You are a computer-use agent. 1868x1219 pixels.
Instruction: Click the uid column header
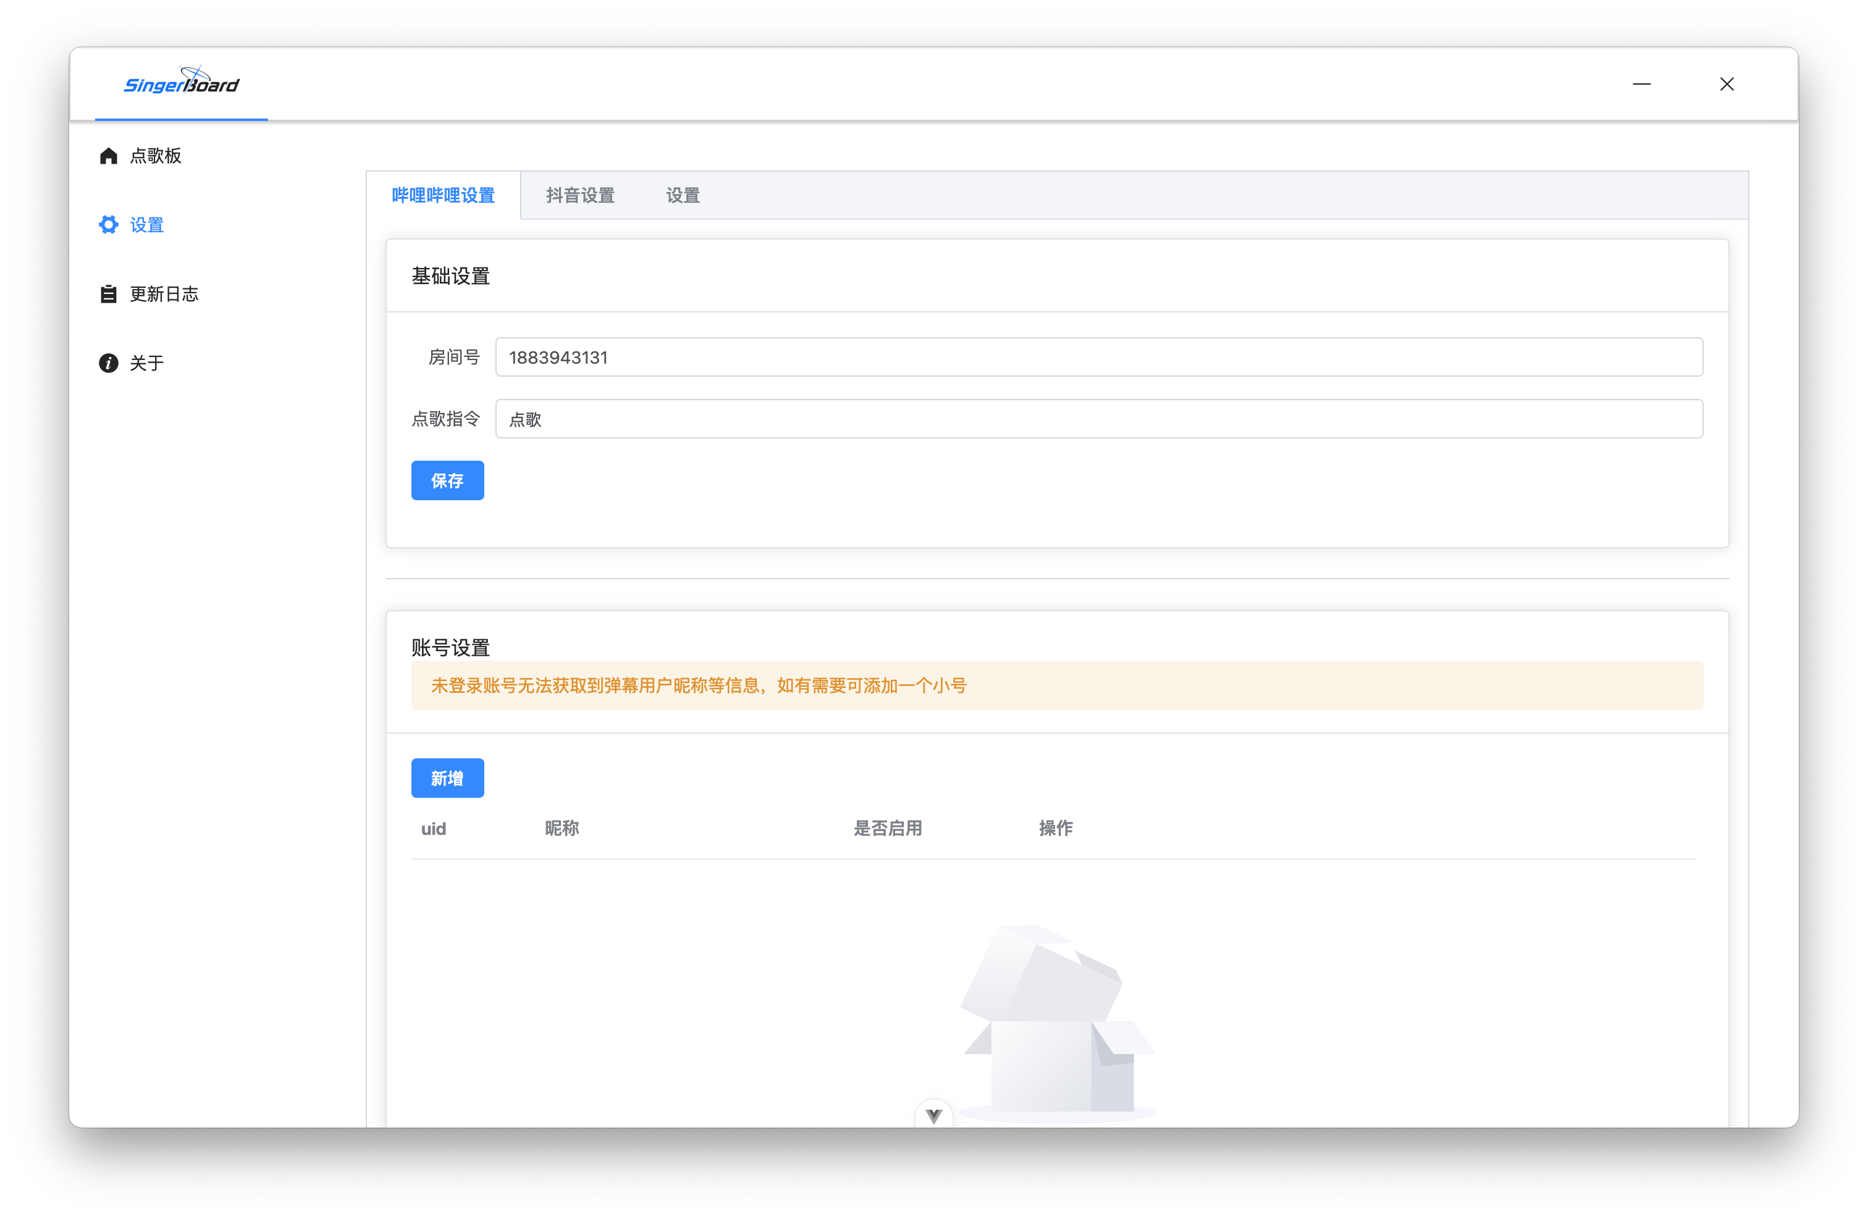pos(433,829)
